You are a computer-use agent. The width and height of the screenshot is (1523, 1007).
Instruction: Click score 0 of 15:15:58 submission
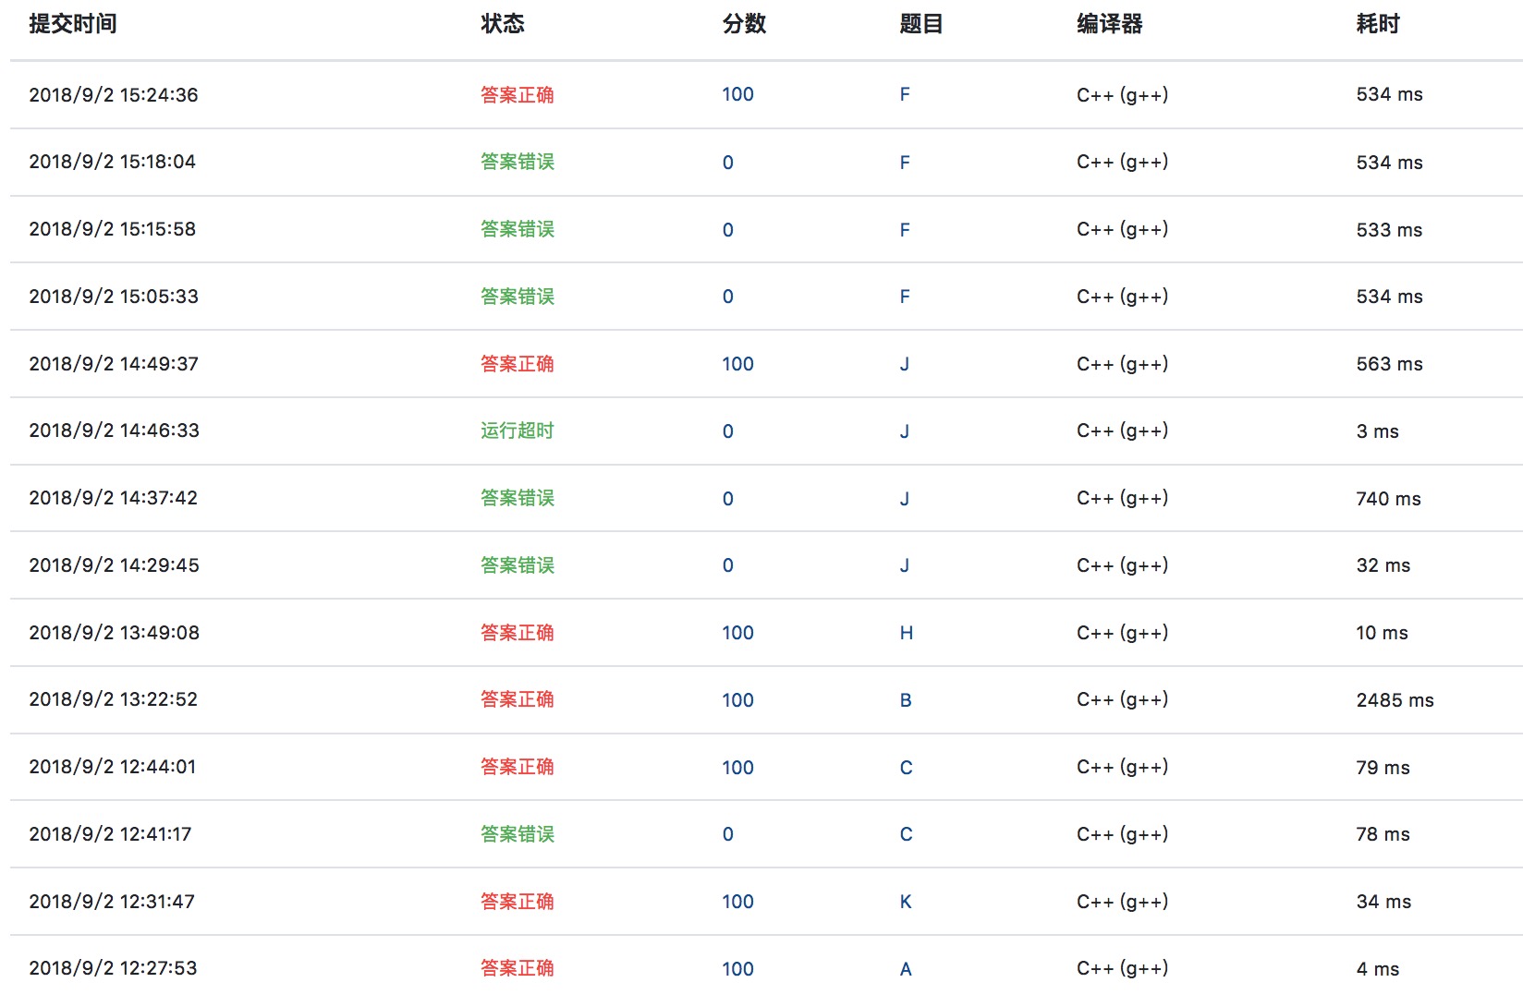click(x=728, y=230)
